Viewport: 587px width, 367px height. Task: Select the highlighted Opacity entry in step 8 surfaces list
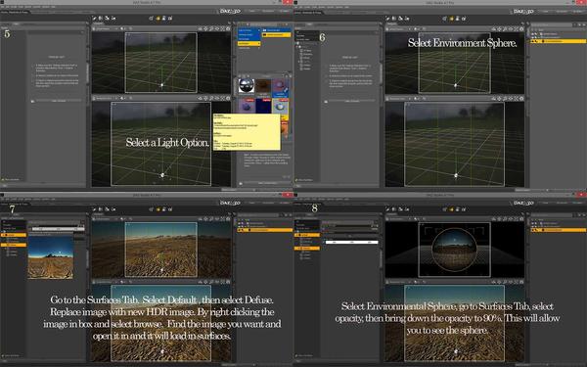click(x=307, y=249)
